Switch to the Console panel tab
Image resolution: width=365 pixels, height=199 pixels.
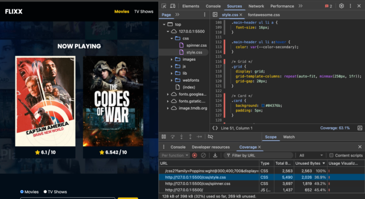pos(213,6)
